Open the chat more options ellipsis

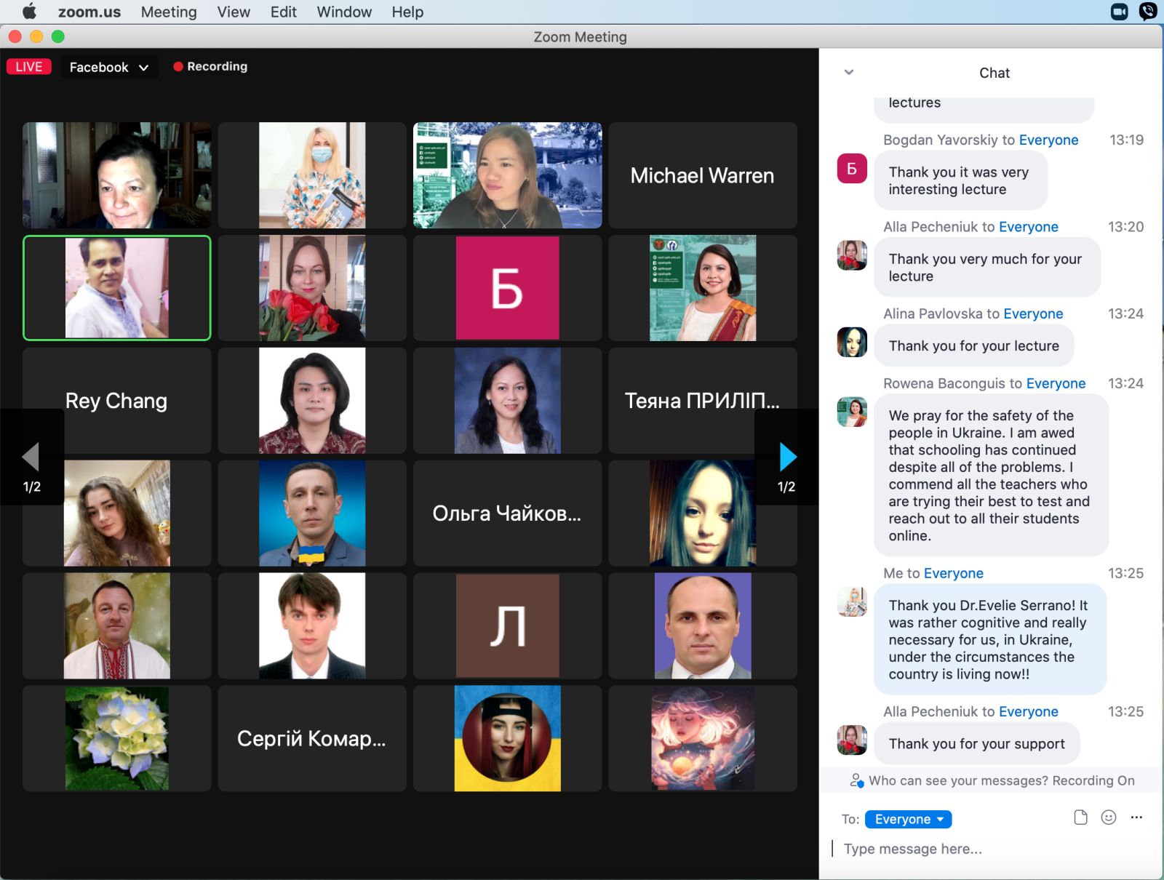coord(1136,817)
